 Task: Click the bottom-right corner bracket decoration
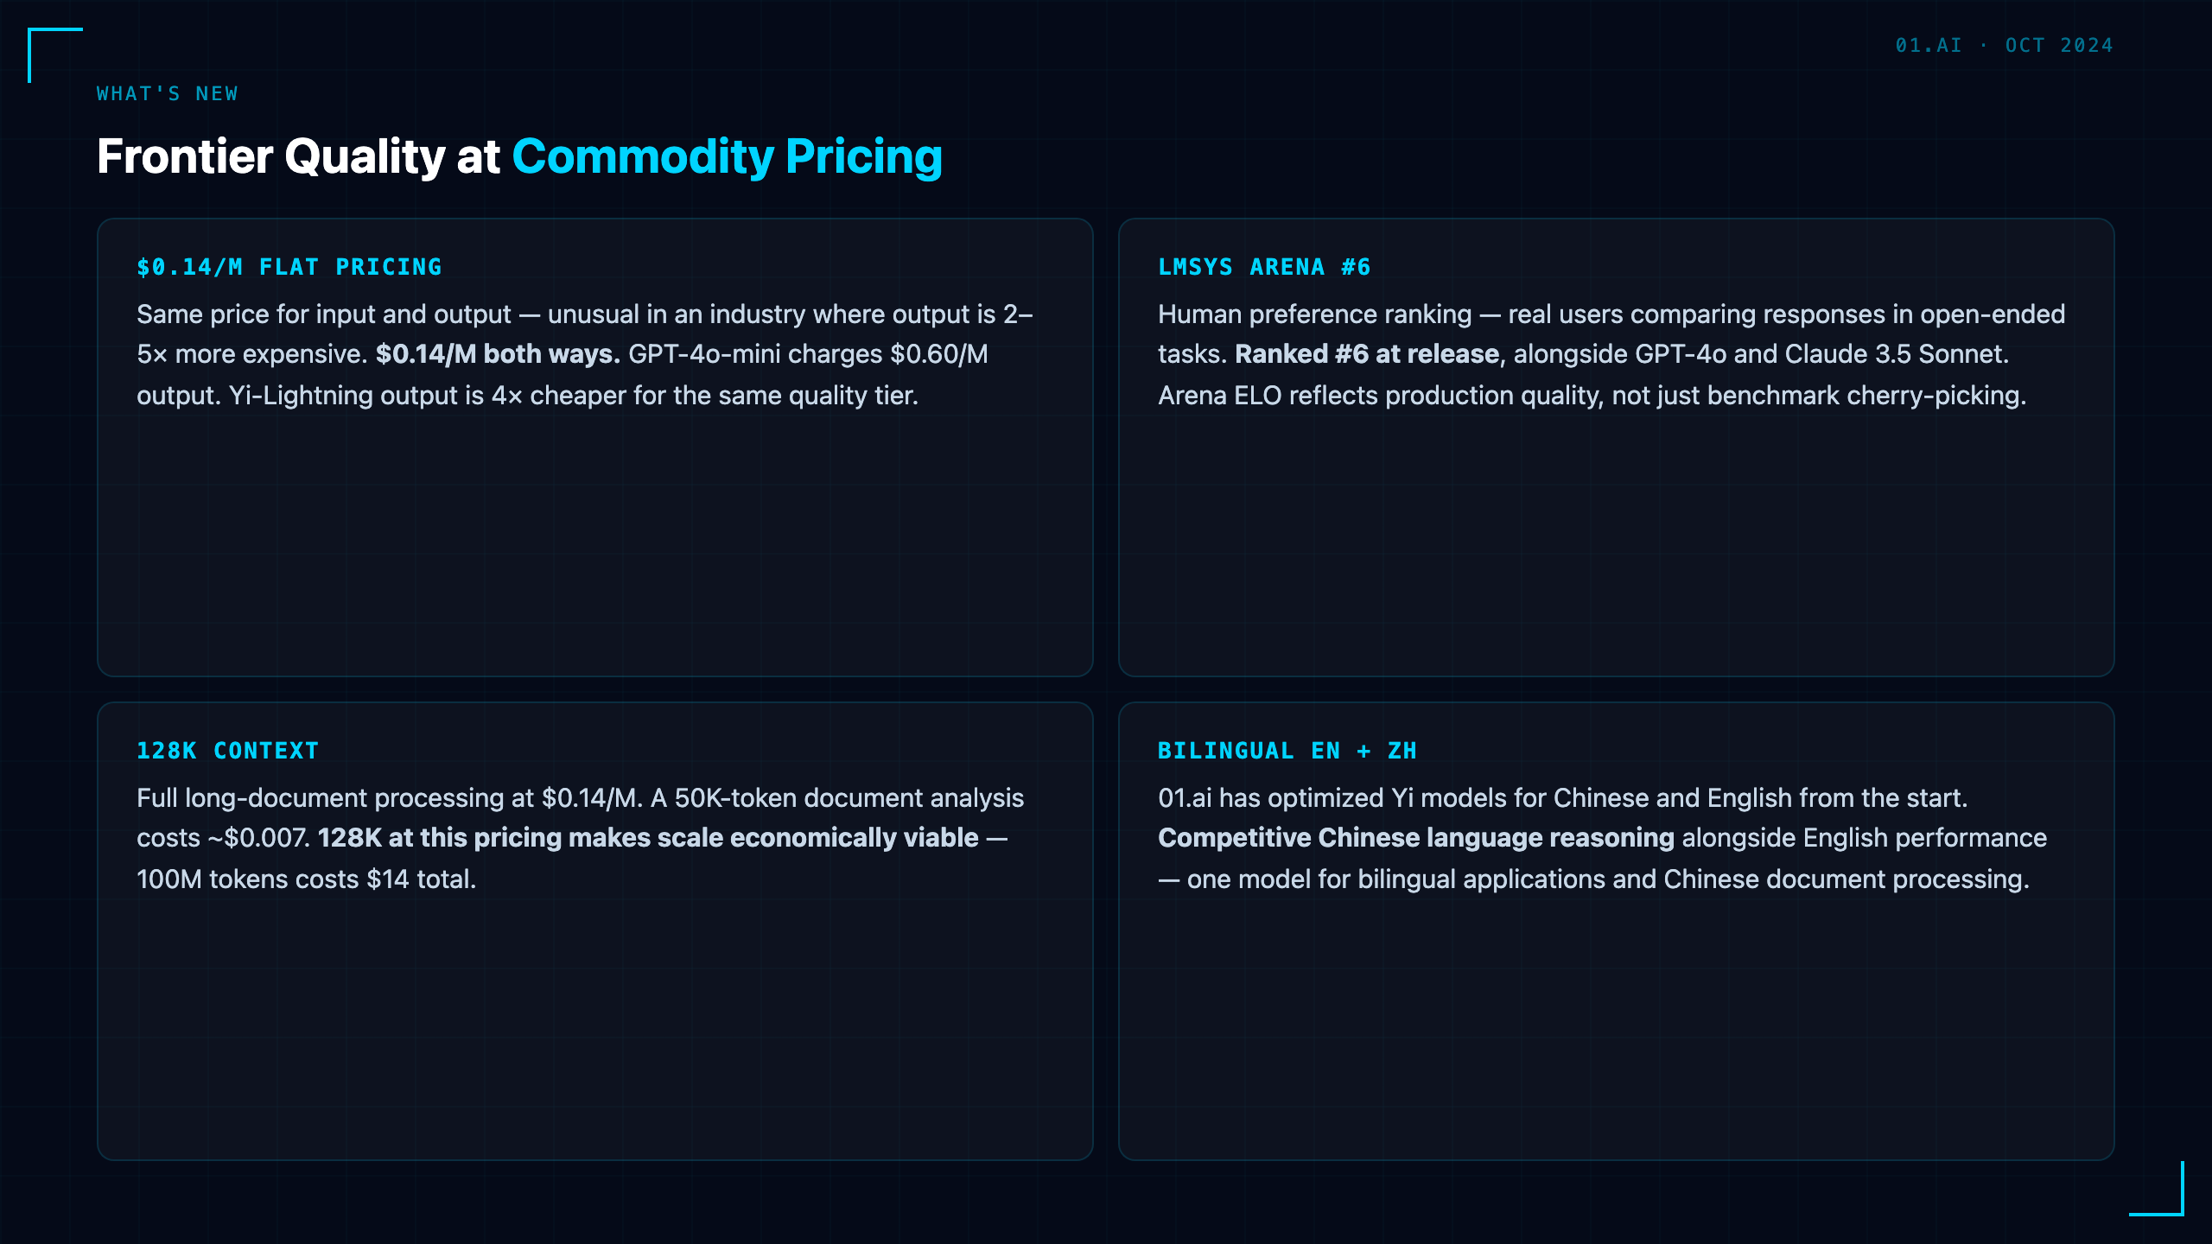2157,1189
